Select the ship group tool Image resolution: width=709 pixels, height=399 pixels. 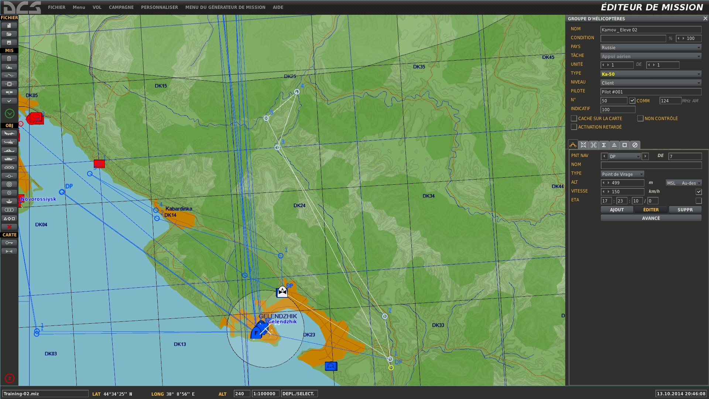click(9, 150)
